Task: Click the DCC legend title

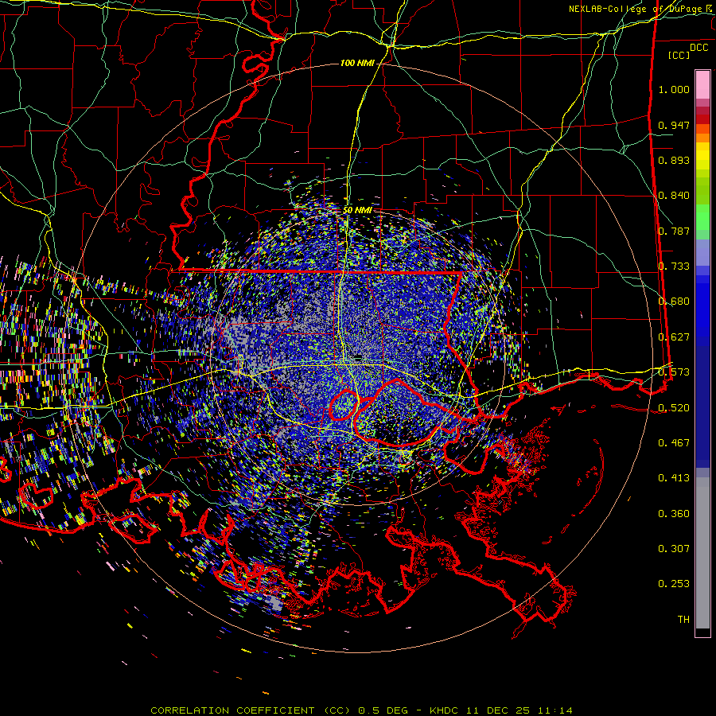Action: tap(698, 48)
